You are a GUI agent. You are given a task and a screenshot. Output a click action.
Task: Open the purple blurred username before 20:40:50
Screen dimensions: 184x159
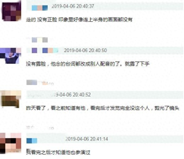(45, 50)
